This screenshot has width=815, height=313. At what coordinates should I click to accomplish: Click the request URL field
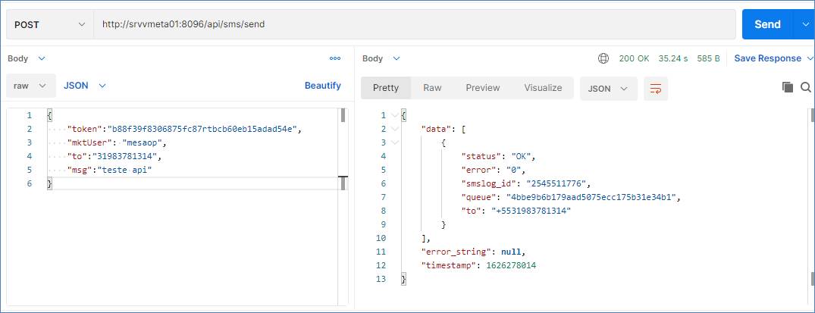tap(414, 24)
